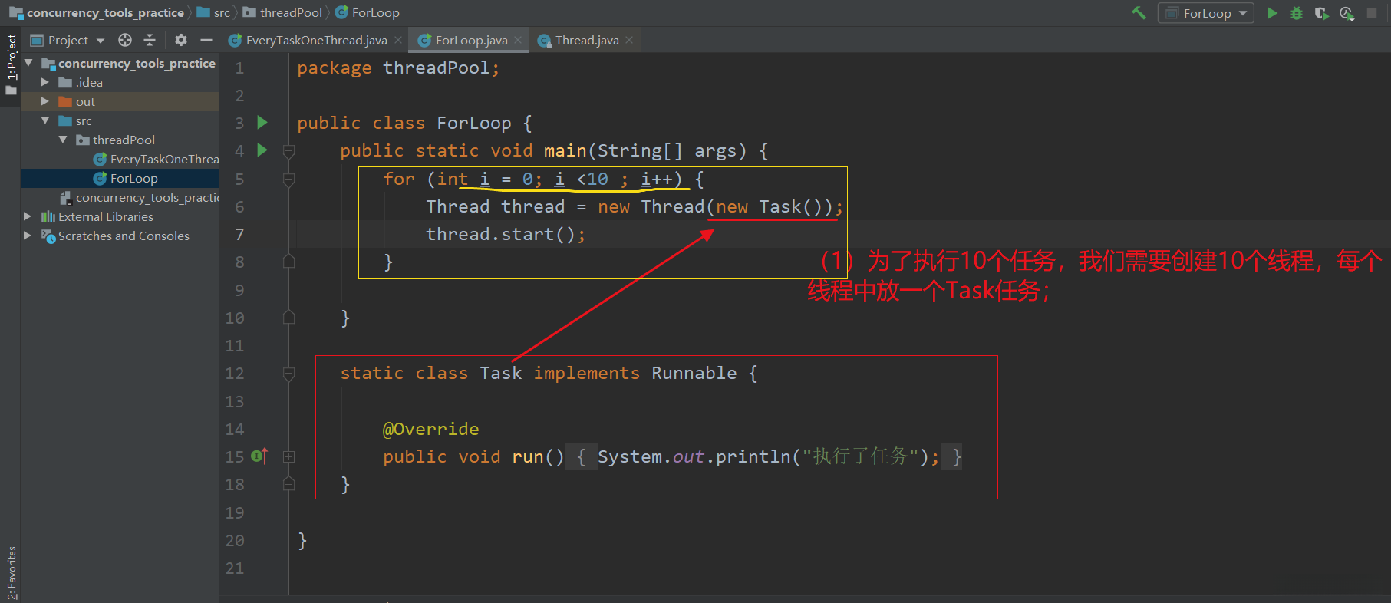Select threadPool package in tree
This screenshot has height=603, width=1391.
[x=120, y=140]
